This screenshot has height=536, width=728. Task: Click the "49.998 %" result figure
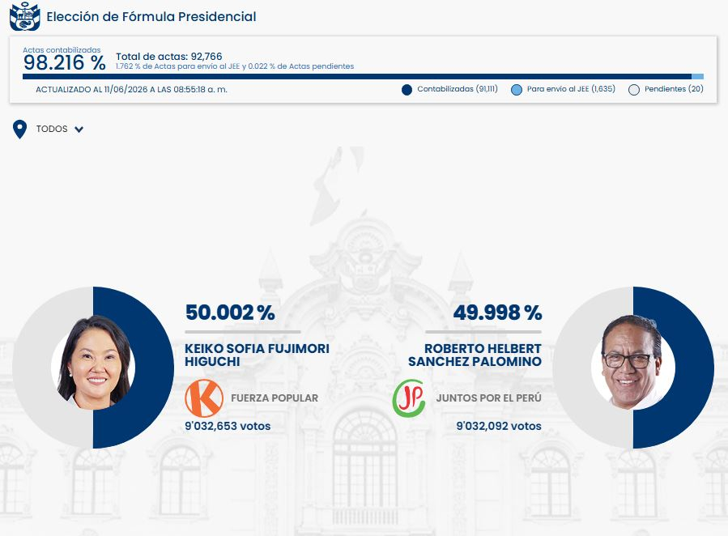(x=498, y=313)
